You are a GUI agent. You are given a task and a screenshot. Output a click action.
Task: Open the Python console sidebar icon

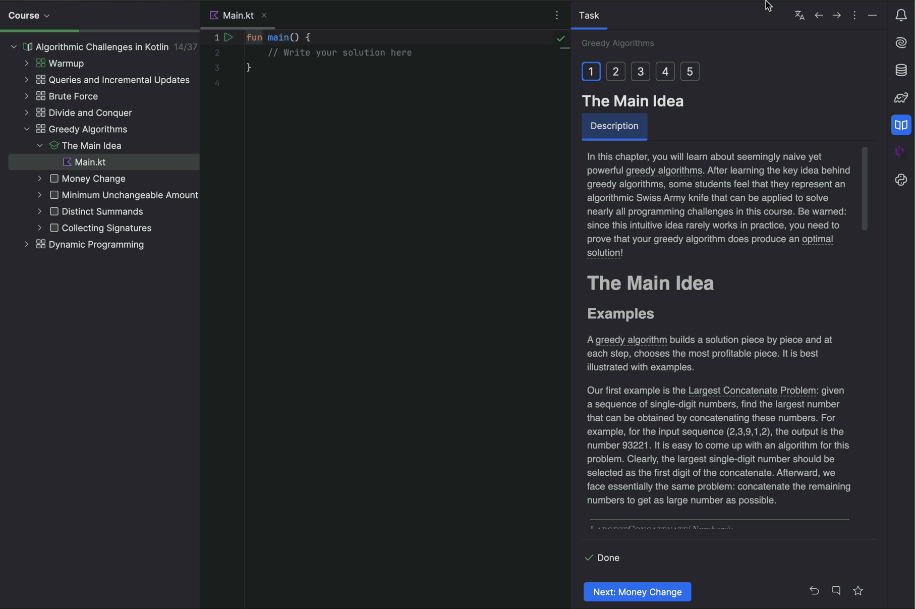point(901,180)
